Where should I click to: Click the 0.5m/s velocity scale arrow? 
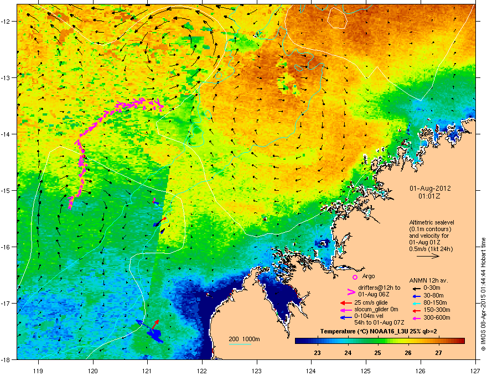pyautogui.click(x=428, y=256)
